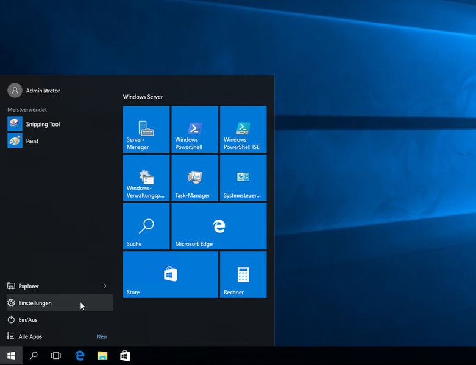Open Einstellungen settings
The width and height of the screenshot is (476, 365).
(60, 302)
